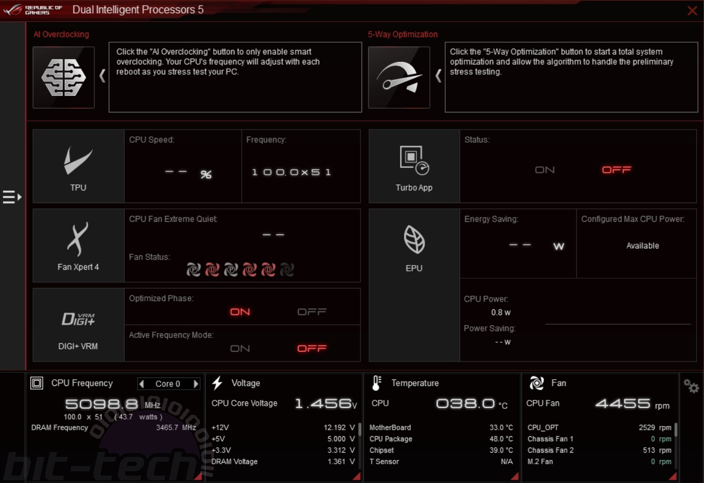
Task: Expand the CPU Frequency panel corner triangle
Action: click(x=198, y=476)
